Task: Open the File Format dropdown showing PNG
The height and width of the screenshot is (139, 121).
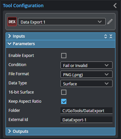Action: (86, 74)
